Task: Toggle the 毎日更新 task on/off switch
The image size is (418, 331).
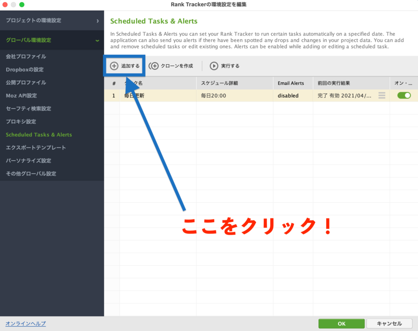Action: pyautogui.click(x=404, y=95)
